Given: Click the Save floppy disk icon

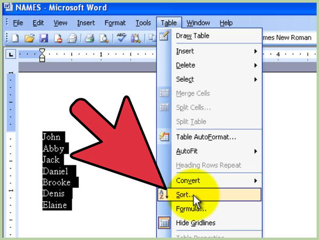Looking at the screenshot, I should (44, 38).
